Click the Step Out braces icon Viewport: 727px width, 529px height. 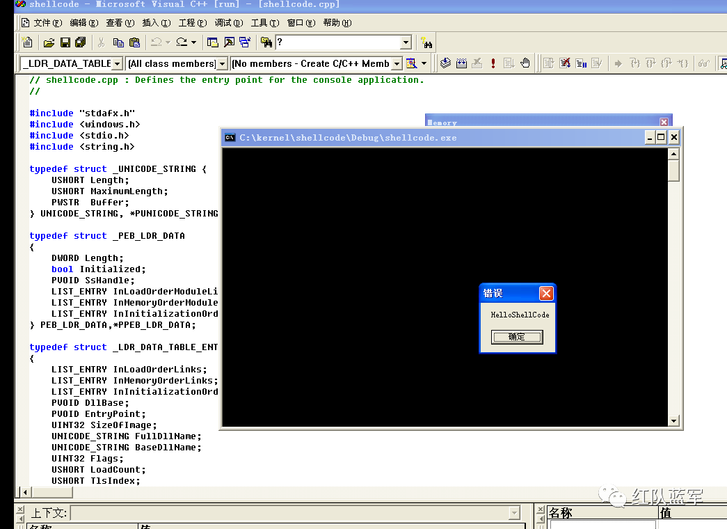pos(666,63)
